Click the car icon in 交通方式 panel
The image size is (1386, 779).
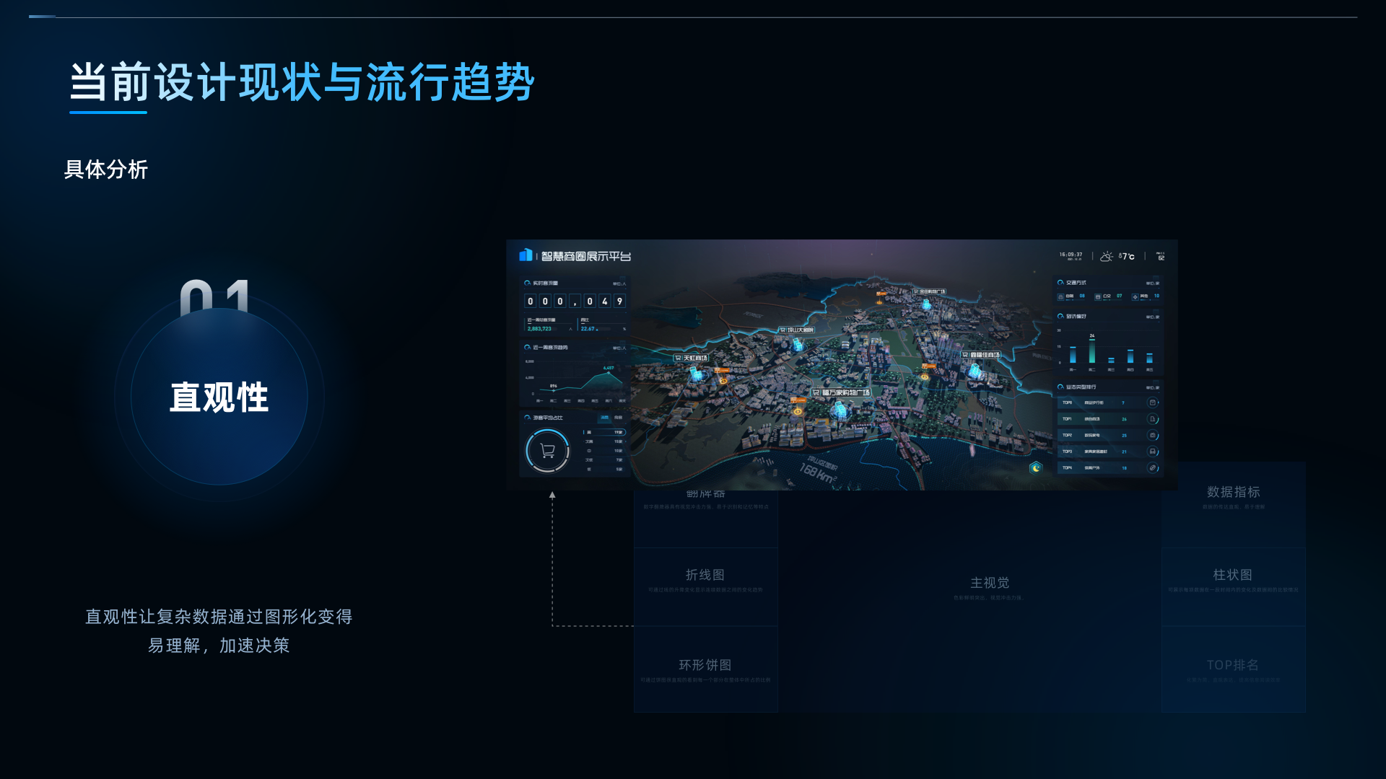tap(1060, 297)
